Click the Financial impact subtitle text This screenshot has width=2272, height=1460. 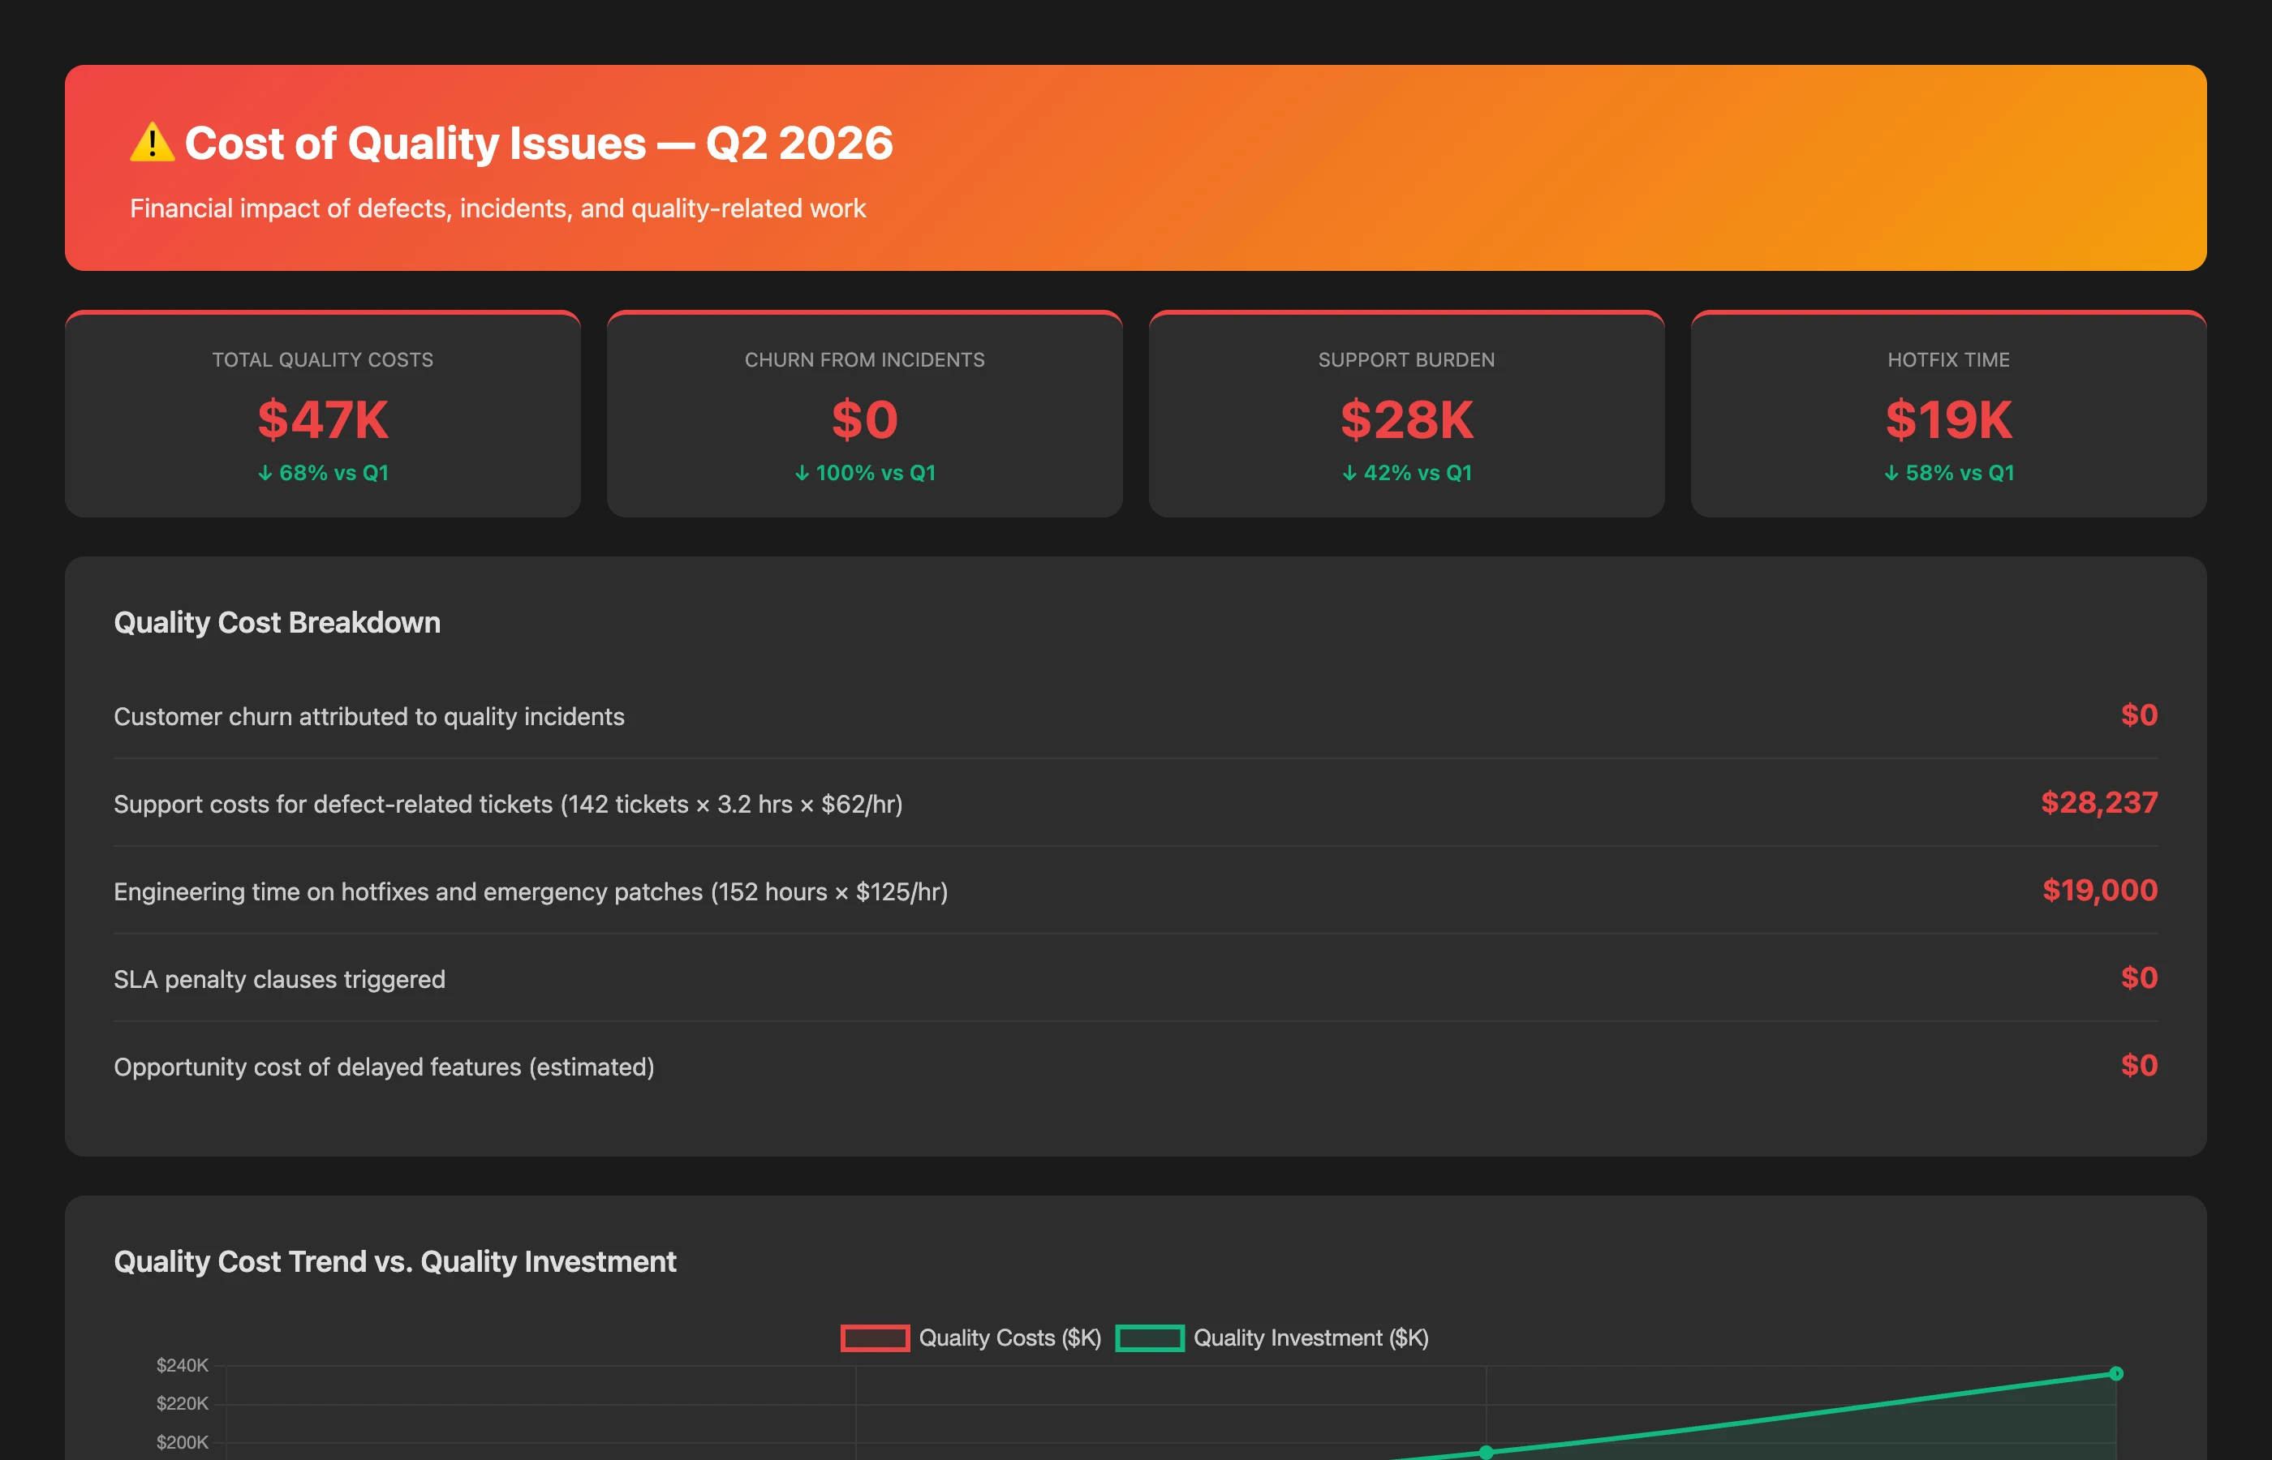point(498,208)
